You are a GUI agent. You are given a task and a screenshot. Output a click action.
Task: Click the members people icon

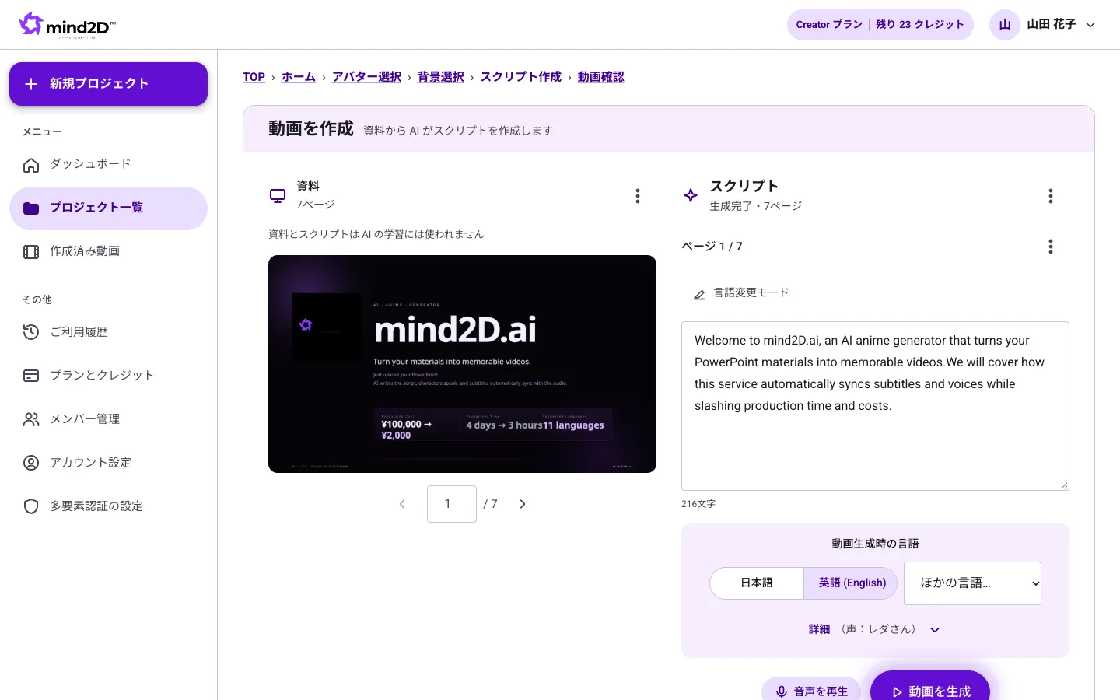(x=31, y=419)
